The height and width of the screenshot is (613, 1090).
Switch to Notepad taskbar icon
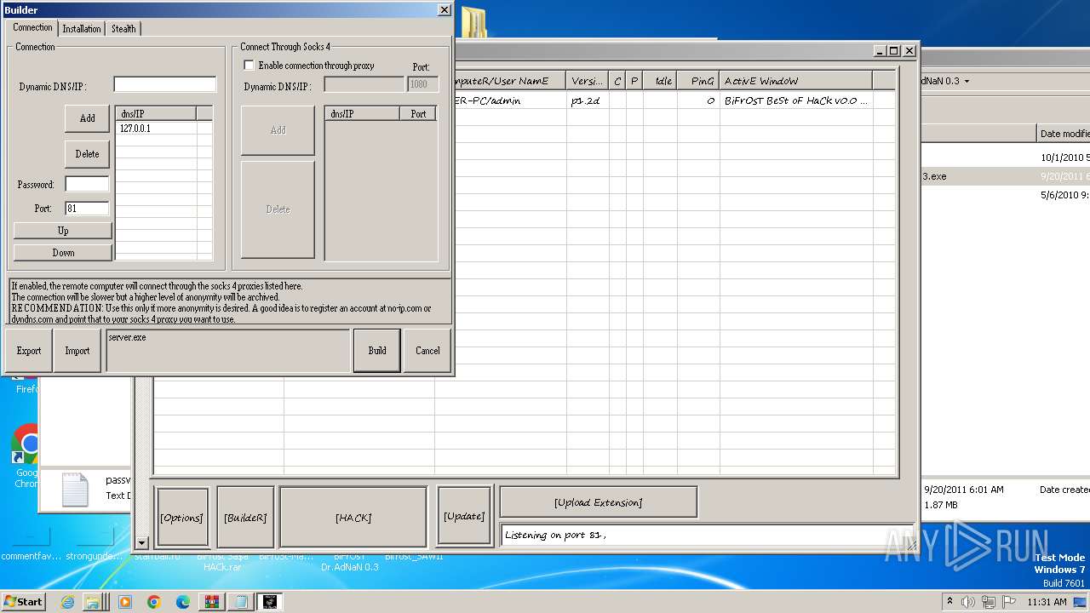point(241,602)
